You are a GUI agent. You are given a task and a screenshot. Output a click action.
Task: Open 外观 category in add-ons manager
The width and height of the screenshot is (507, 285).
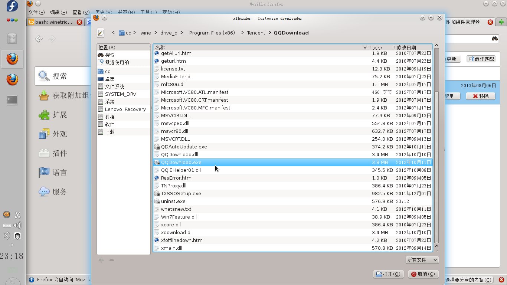63,134
